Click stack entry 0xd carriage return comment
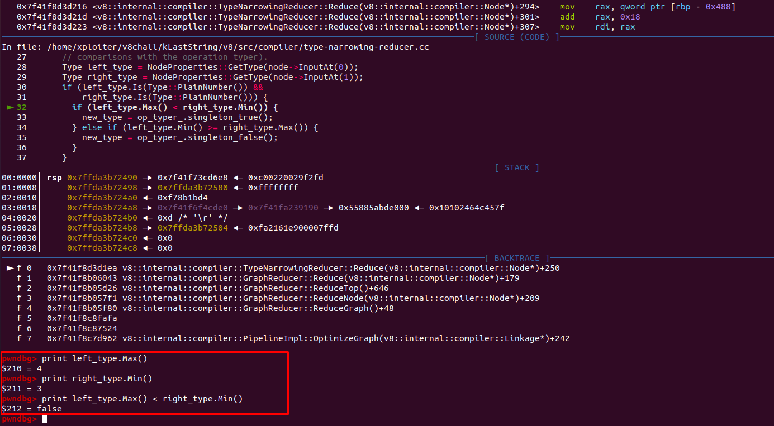Screen dimensions: 774x426 click(x=193, y=218)
